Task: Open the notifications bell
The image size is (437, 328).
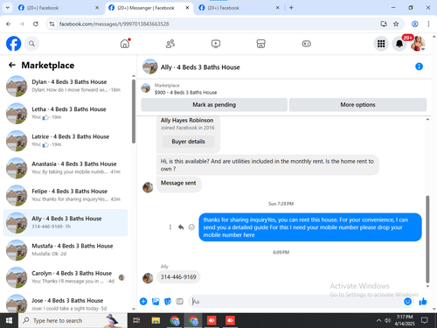Action: click(399, 44)
